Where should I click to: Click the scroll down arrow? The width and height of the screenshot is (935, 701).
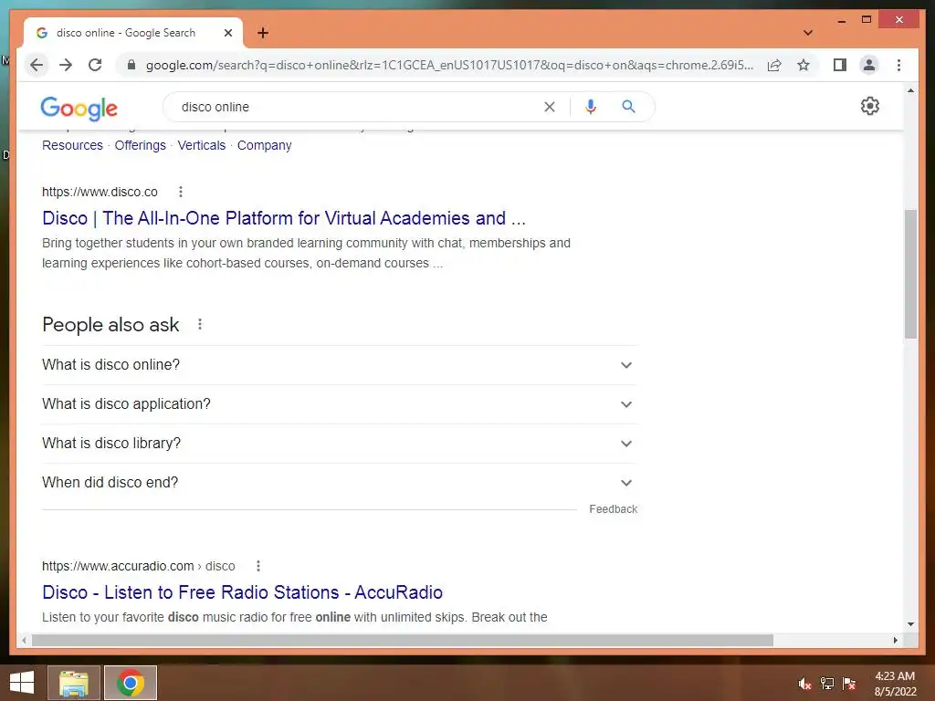[910, 624]
